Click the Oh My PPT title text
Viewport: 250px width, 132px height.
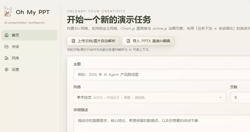point(33,12)
